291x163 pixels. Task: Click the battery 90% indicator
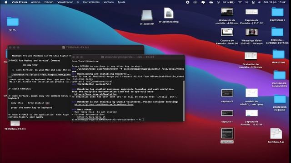229,2
